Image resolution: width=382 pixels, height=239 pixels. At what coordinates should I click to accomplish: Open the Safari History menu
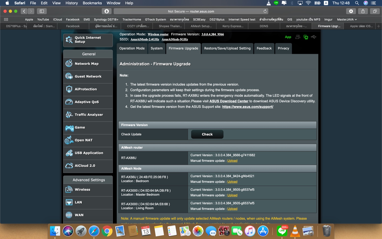coord(72,3)
